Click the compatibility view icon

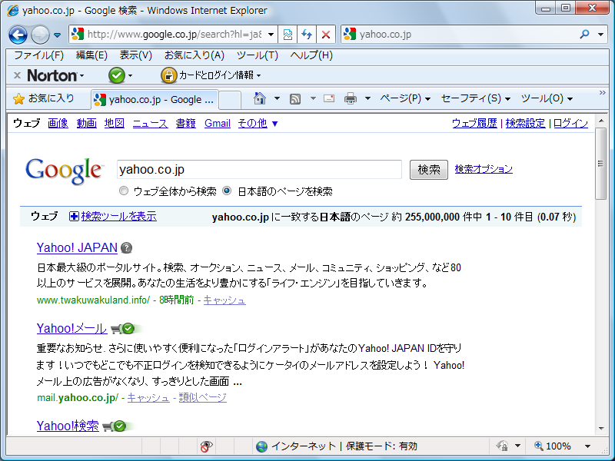[288, 35]
